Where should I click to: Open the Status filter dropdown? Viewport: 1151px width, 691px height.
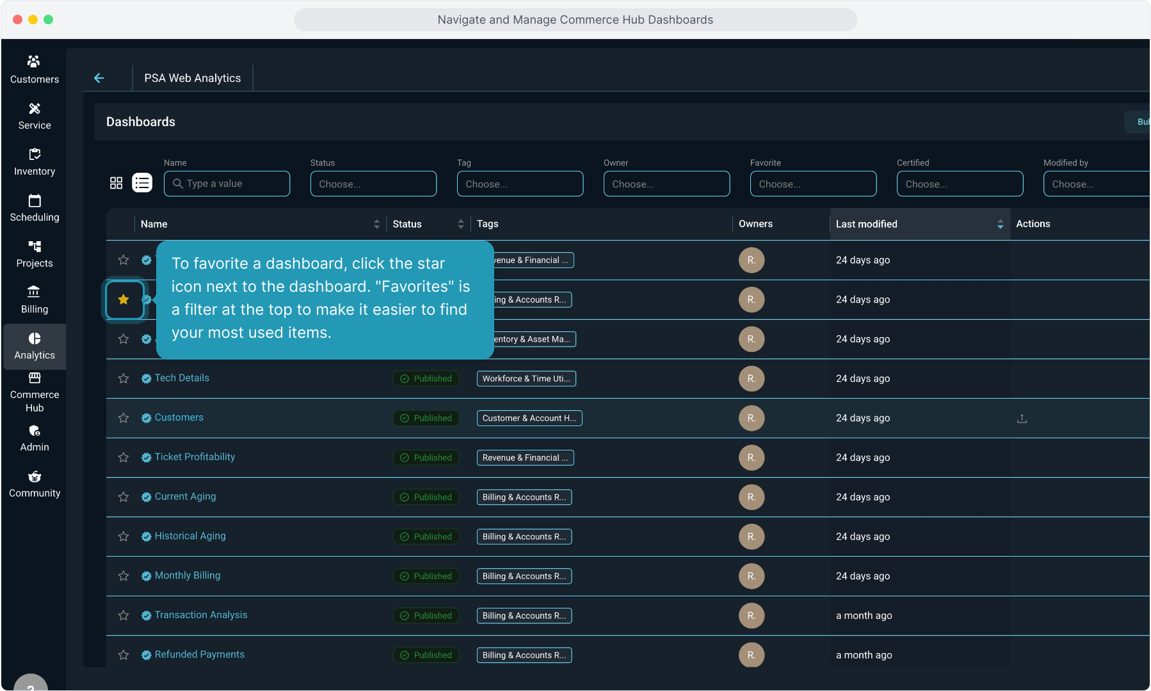coord(373,184)
